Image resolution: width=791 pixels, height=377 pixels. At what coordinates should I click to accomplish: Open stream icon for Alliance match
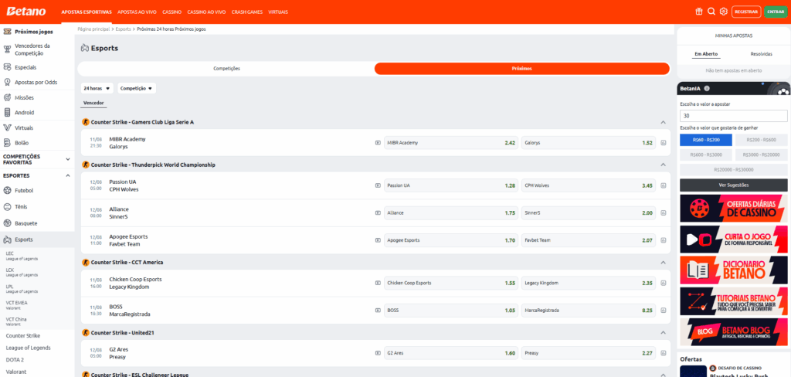(x=378, y=213)
